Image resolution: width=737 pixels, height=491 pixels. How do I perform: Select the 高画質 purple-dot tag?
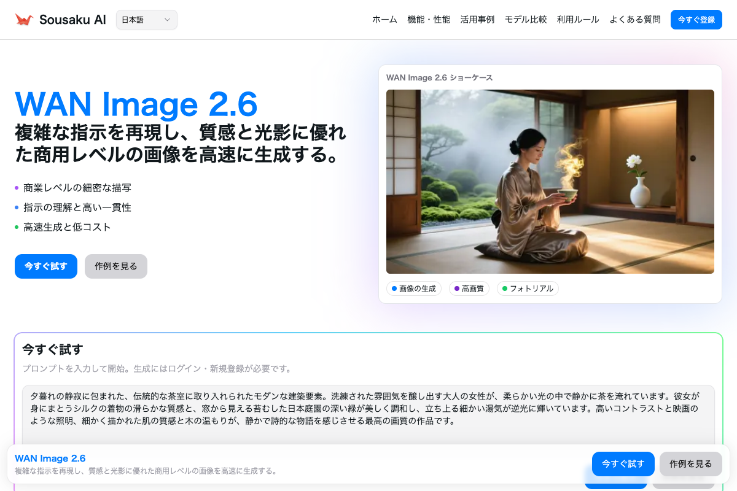tap(469, 288)
